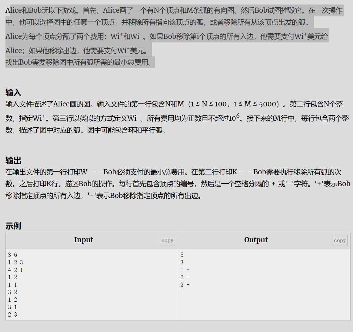Click the constraint text '1 ≤ M ≤ 5000'
This screenshot has height=332, width=353.
pos(255,104)
